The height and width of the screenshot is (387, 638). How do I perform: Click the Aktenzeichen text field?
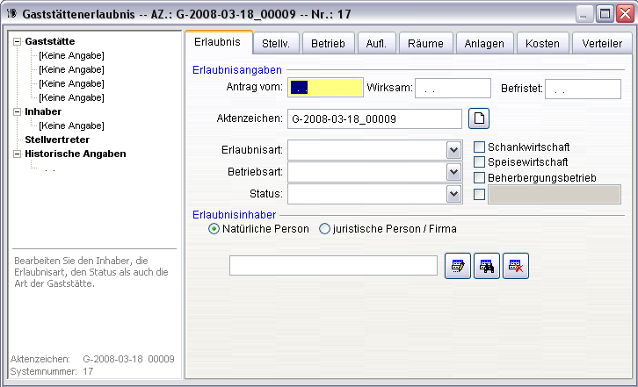coord(374,118)
